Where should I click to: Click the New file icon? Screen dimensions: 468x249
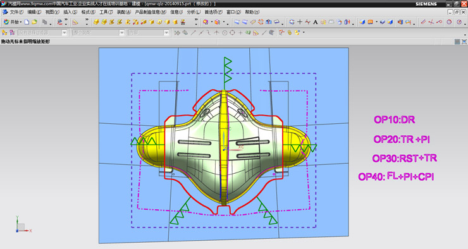pyautogui.click(x=27, y=22)
